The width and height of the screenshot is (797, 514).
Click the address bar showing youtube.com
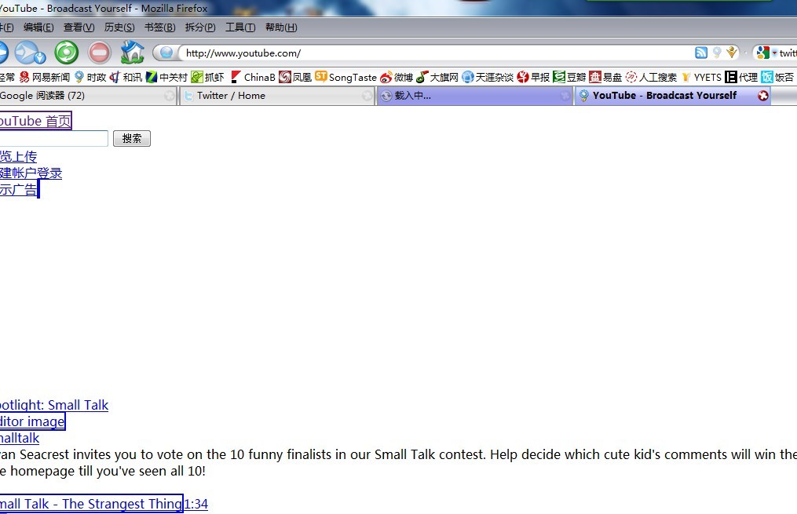(x=437, y=53)
